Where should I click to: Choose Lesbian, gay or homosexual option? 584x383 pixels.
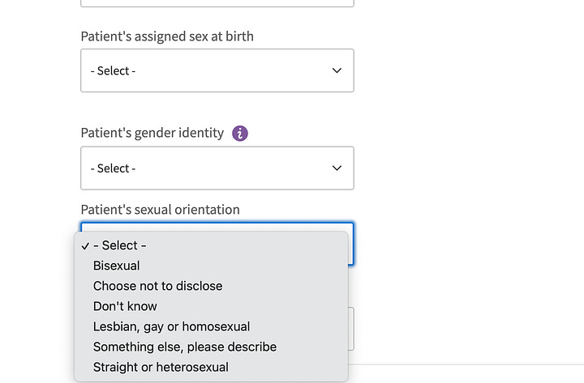tap(171, 326)
